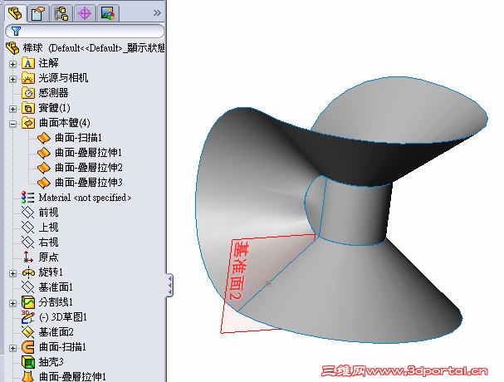Click the 基准面1 plane icon
The height and width of the screenshot is (382, 504).
28,287
